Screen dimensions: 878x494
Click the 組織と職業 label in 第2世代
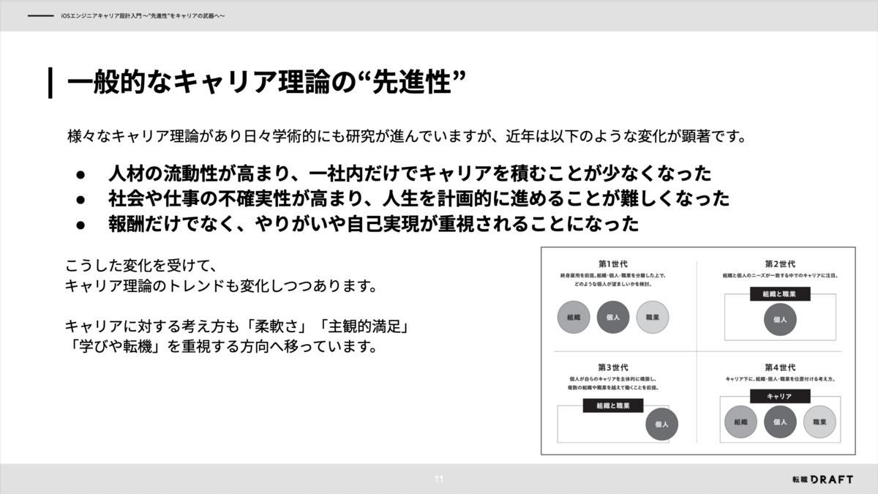click(x=780, y=293)
